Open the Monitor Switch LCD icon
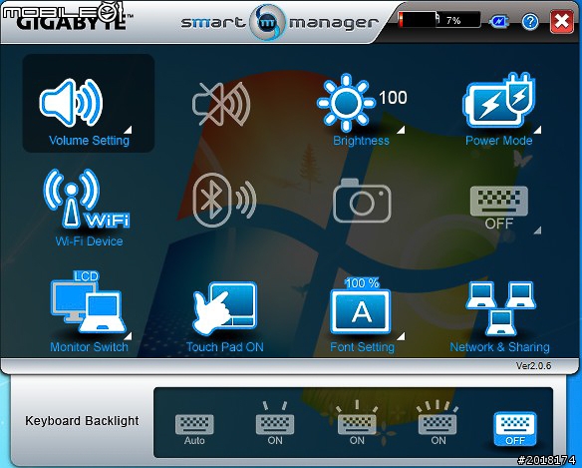 click(x=89, y=302)
